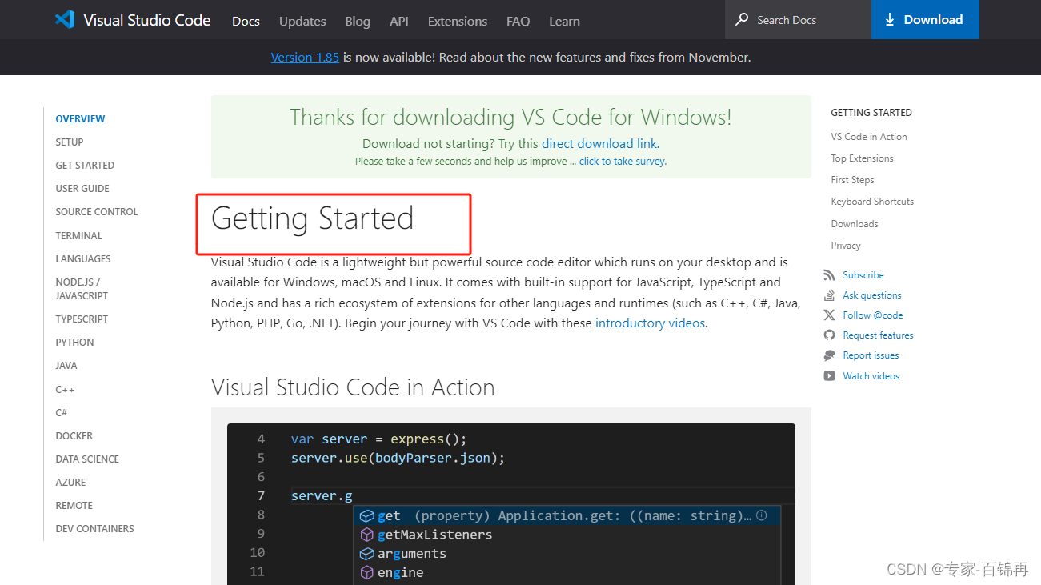
Task: Select TYPESCRIPT in the left sidebar
Action: point(82,319)
